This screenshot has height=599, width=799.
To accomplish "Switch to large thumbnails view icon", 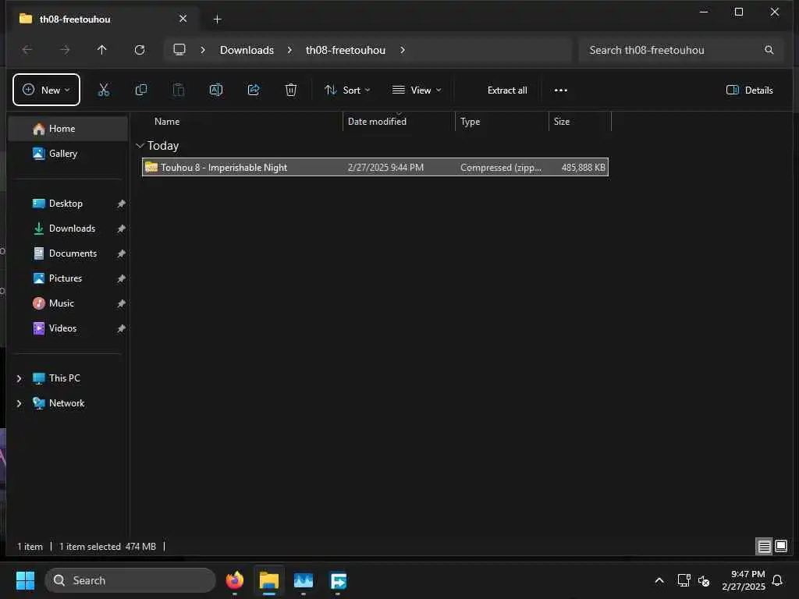I will click(x=780, y=547).
